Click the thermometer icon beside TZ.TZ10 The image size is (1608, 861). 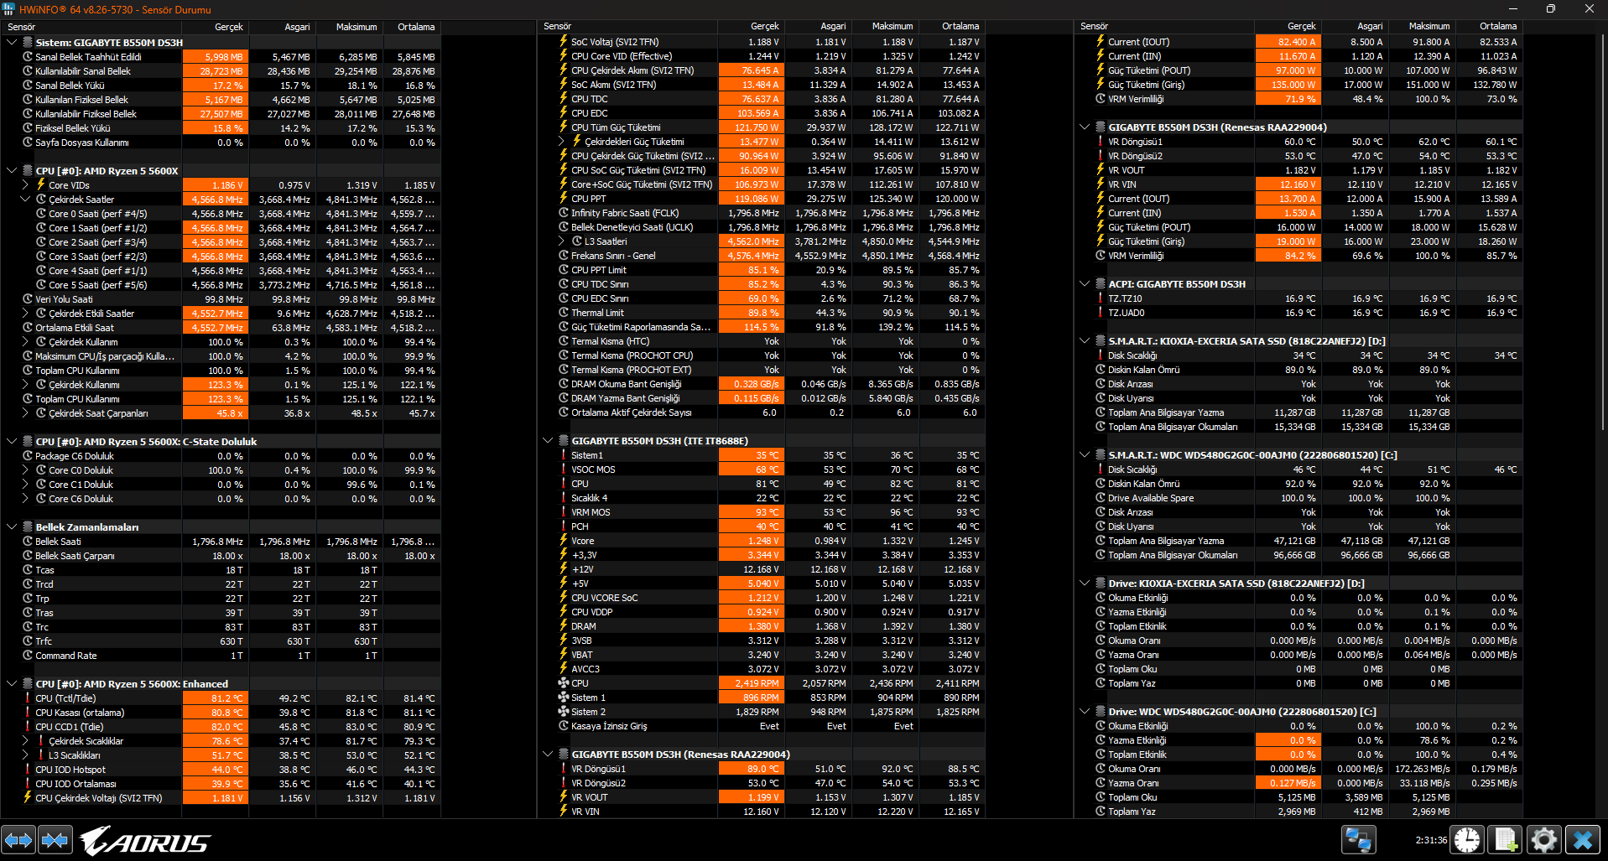pyautogui.click(x=1101, y=298)
